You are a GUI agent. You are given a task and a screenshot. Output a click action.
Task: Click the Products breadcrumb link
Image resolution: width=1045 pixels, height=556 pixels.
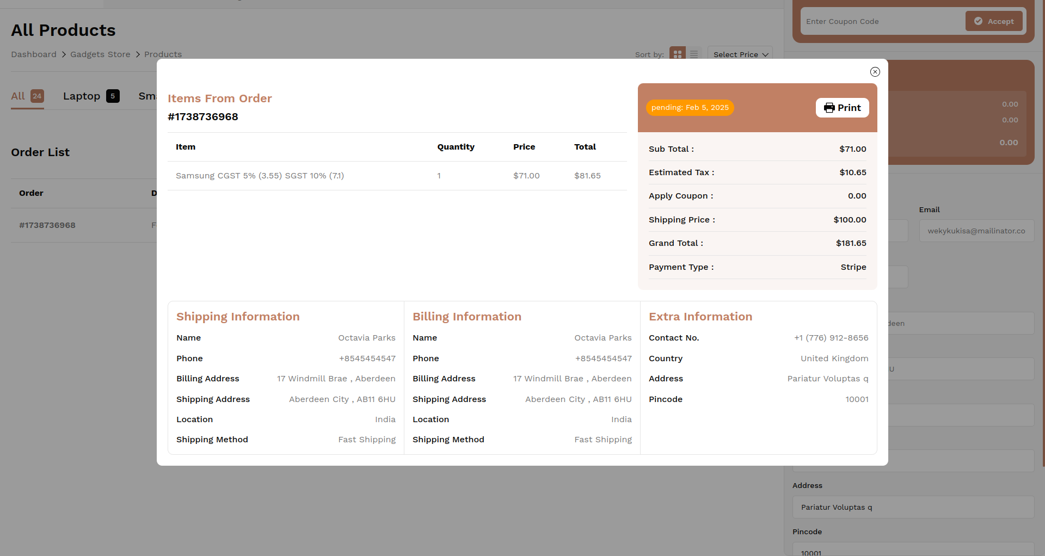pyautogui.click(x=163, y=54)
